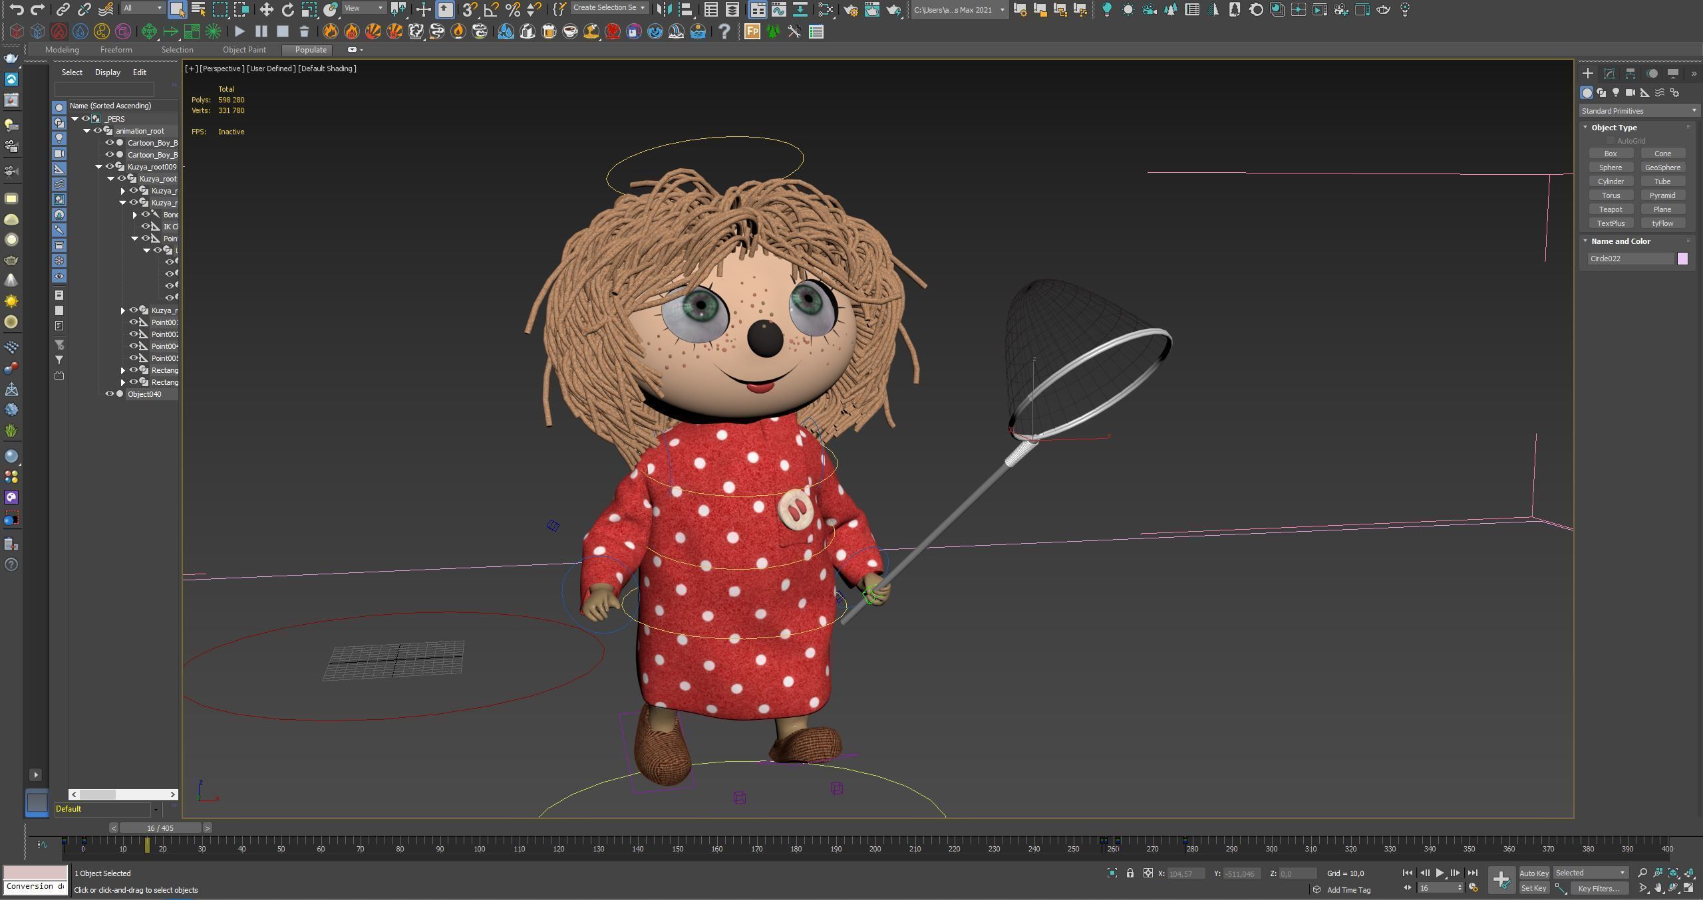Viewport: 1703px width, 900px height.
Task: Collapse the Kuzya_root009 tree node
Action: 99,166
